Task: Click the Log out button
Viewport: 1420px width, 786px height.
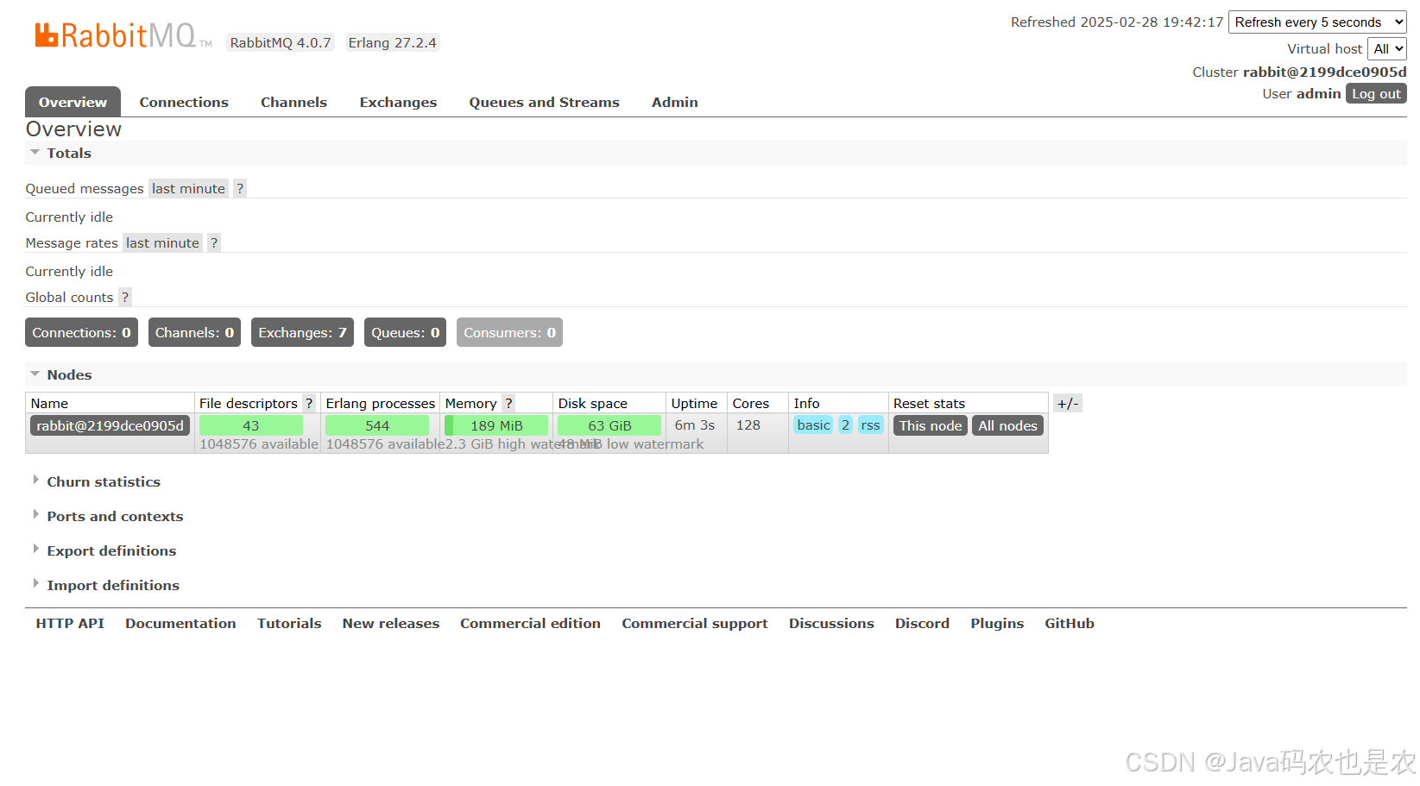Action: (1375, 93)
